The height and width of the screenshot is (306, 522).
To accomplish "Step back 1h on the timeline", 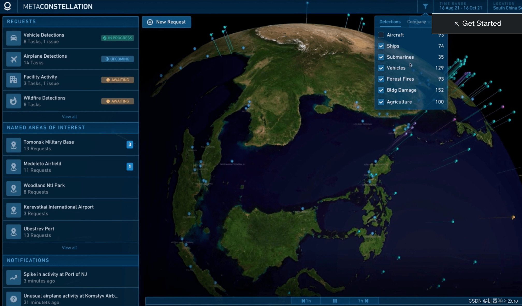I will (306, 301).
